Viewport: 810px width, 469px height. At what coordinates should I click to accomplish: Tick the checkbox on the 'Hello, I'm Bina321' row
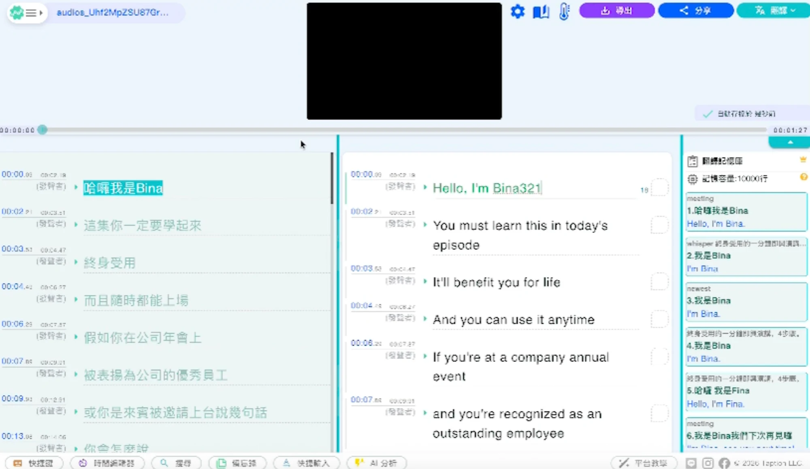[x=659, y=188]
